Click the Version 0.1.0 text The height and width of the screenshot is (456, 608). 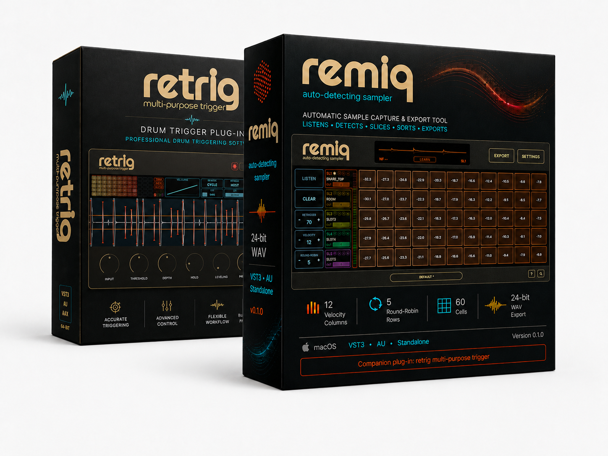[x=527, y=335]
